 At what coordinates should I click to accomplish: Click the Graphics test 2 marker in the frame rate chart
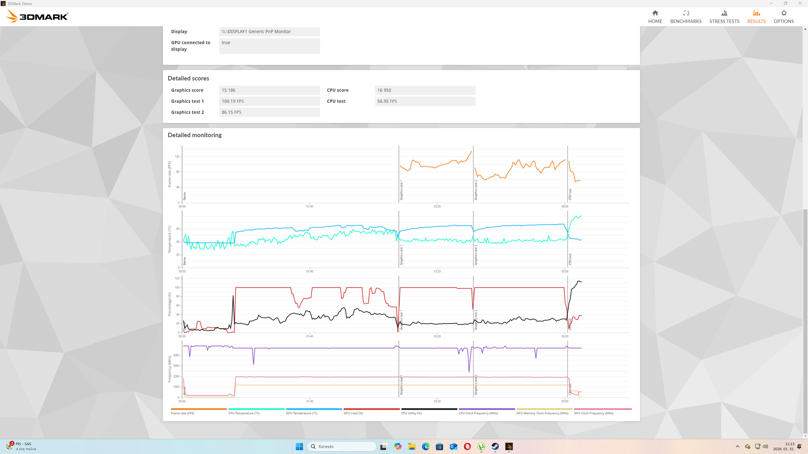click(476, 190)
